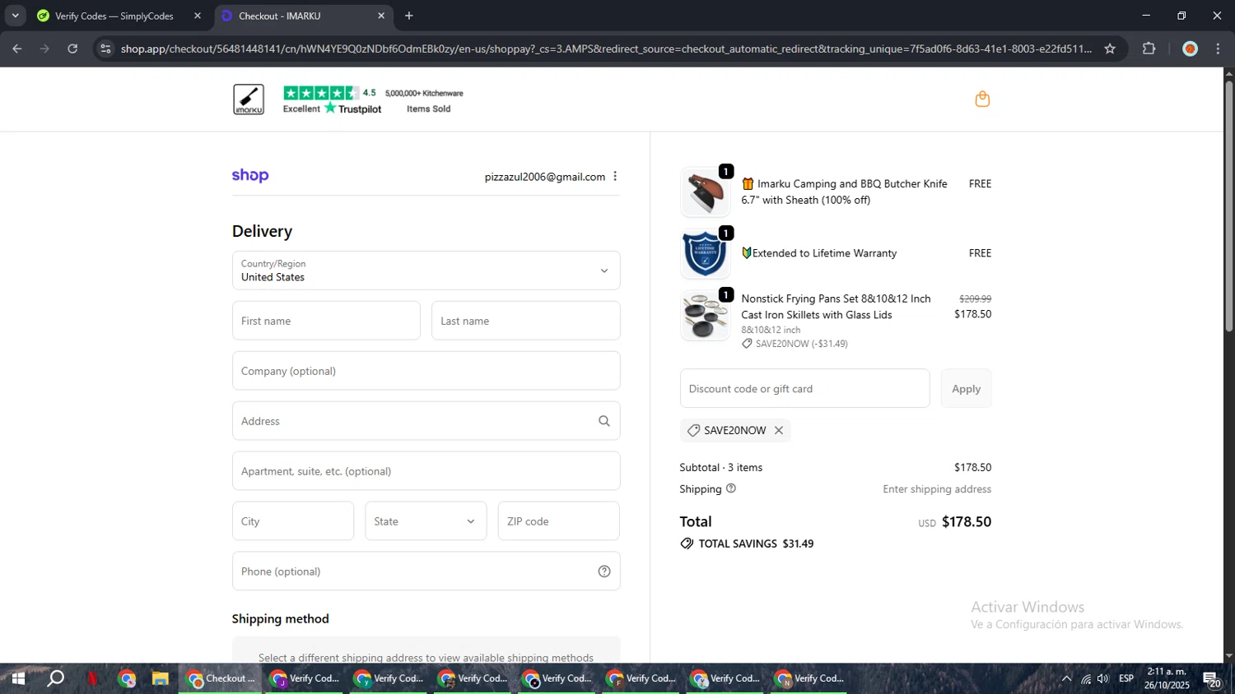
Task: Open a new browser tab
Action: coord(409,16)
